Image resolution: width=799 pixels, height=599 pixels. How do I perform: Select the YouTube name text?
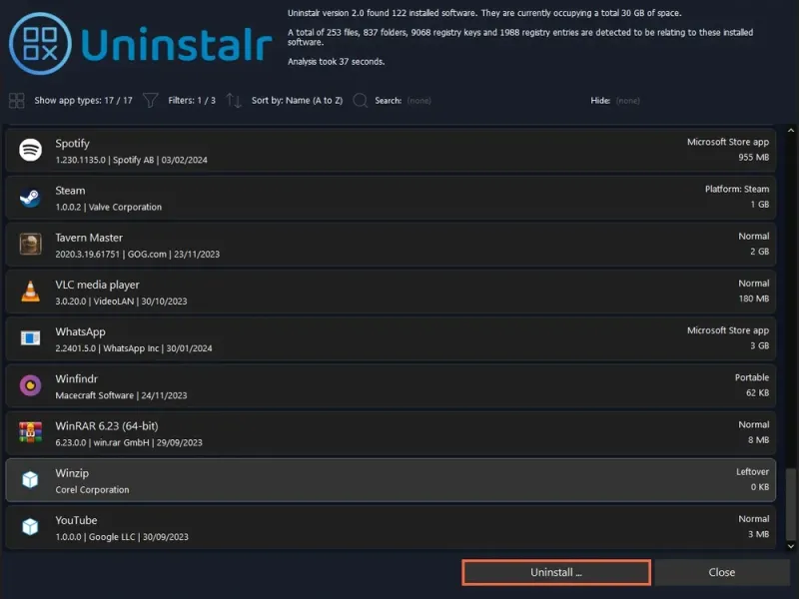point(77,520)
